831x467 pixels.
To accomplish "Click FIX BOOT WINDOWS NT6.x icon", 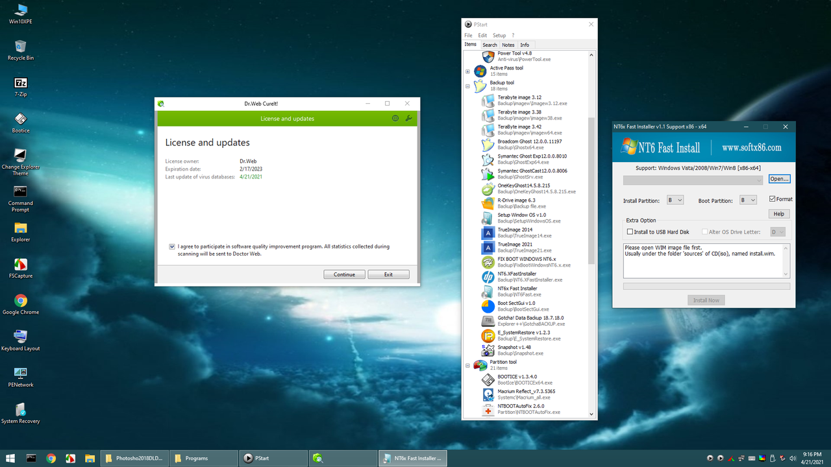I will click(488, 262).
